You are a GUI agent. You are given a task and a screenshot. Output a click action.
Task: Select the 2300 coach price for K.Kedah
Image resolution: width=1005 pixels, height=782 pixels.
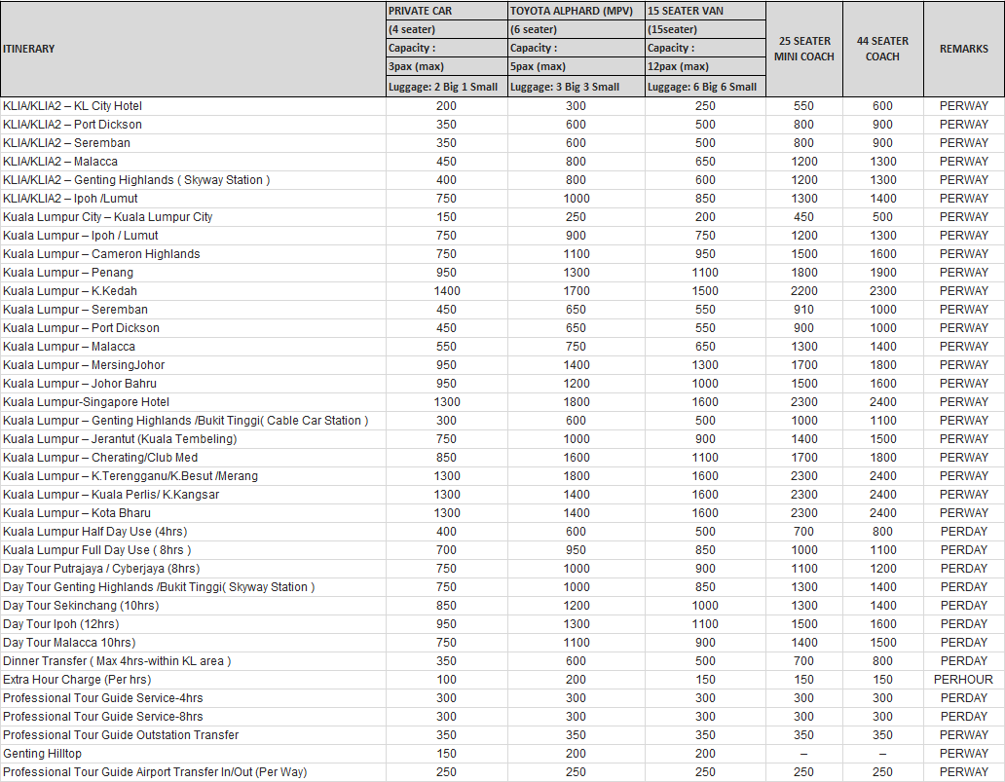click(x=882, y=291)
